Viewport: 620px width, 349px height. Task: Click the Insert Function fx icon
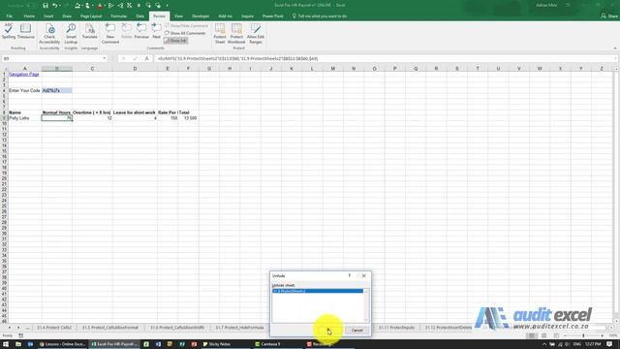point(146,58)
